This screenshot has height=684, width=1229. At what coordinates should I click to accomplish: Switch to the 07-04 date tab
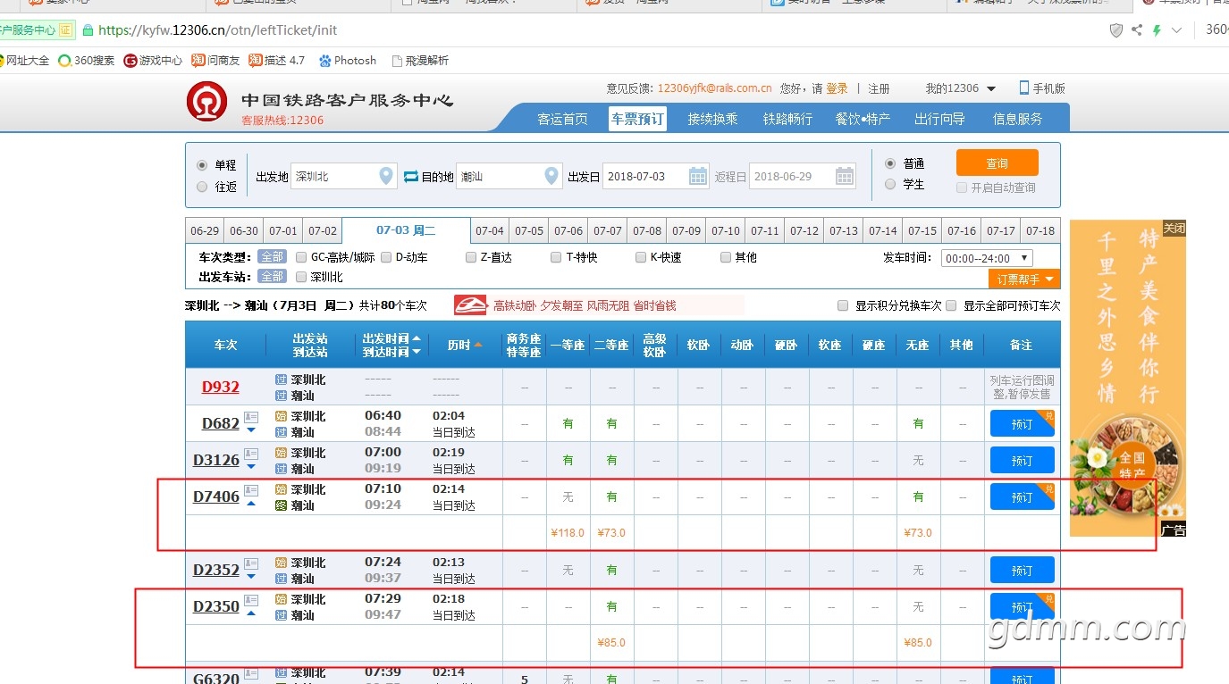[x=490, y=230]
